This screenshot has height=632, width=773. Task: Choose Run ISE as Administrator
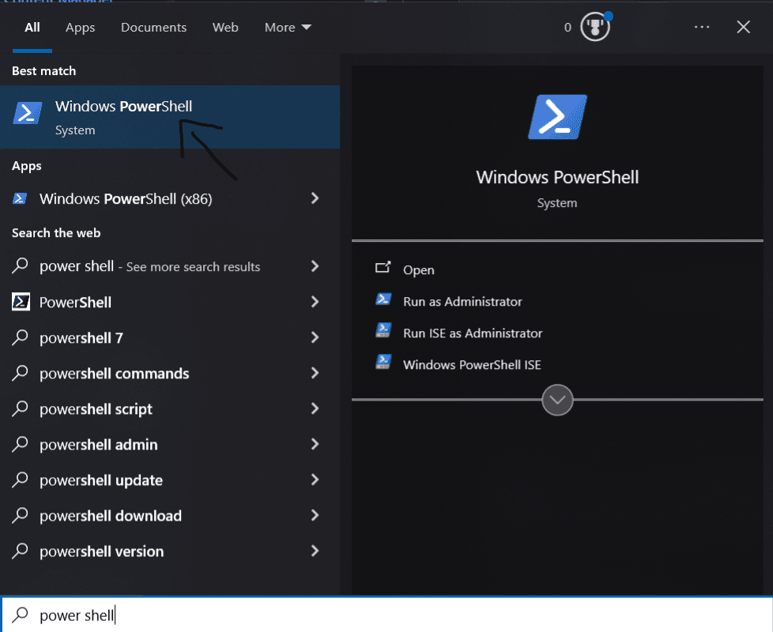tap(473, 333)
